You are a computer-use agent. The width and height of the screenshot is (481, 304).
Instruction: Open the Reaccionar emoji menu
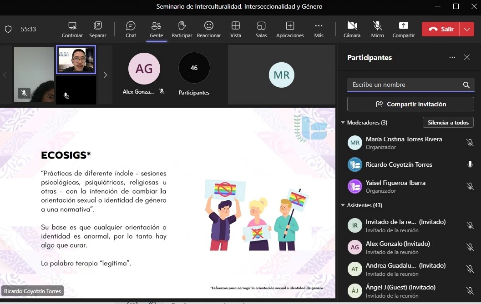pyautogui.click(x=208, y=30)
